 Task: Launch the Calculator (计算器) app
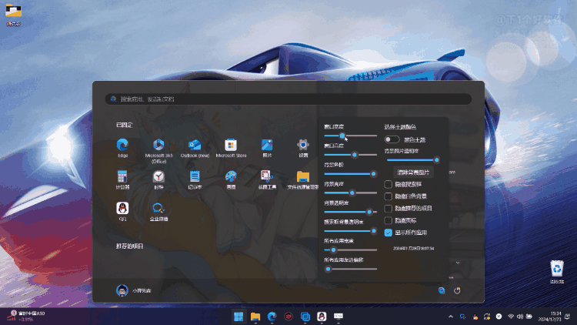click(x=122, y=176)
